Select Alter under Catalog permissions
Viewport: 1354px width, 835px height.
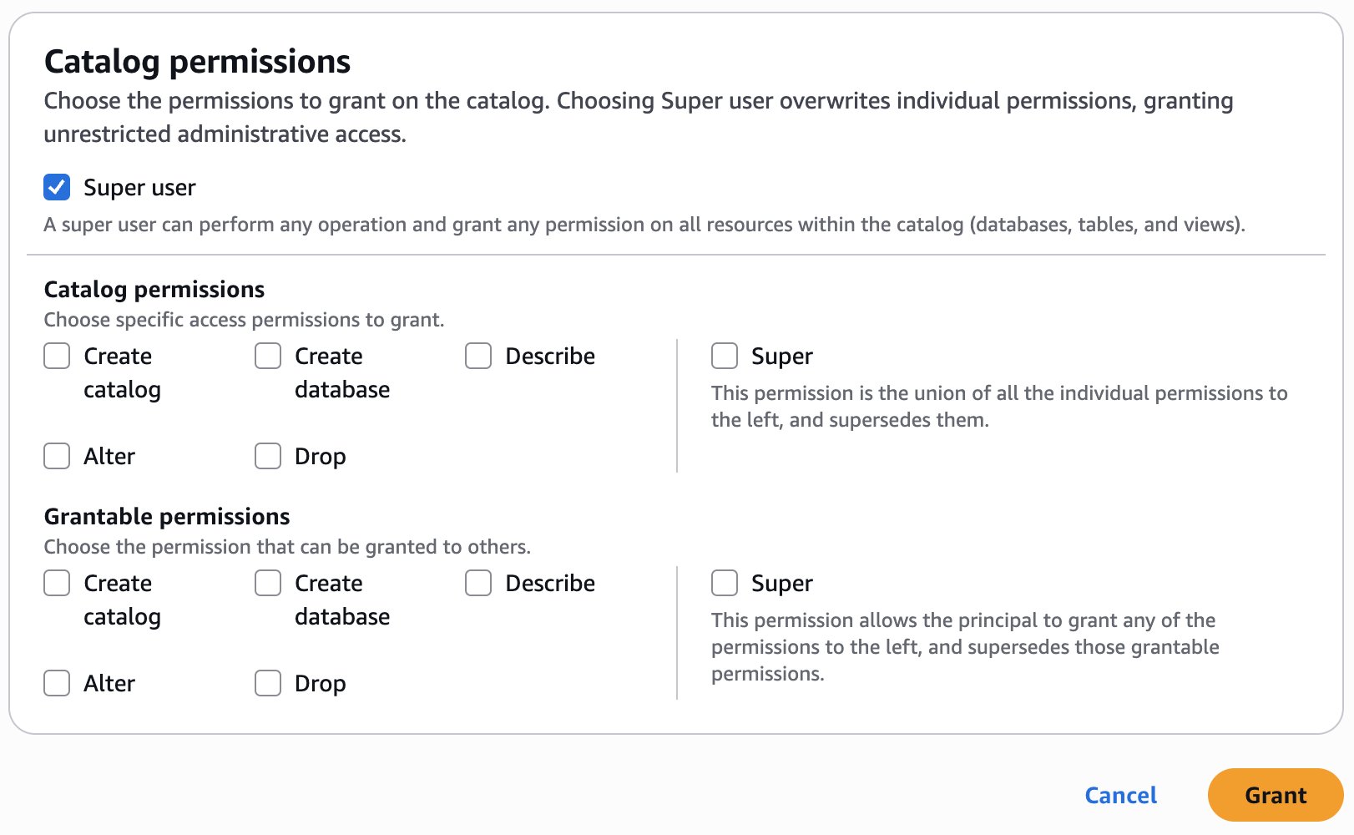pos(57,457)
